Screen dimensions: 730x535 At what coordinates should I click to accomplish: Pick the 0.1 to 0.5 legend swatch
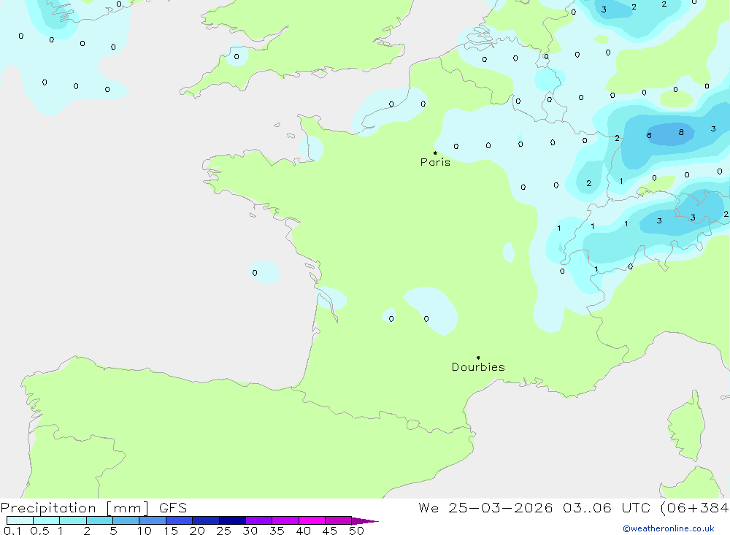[20, 520]
